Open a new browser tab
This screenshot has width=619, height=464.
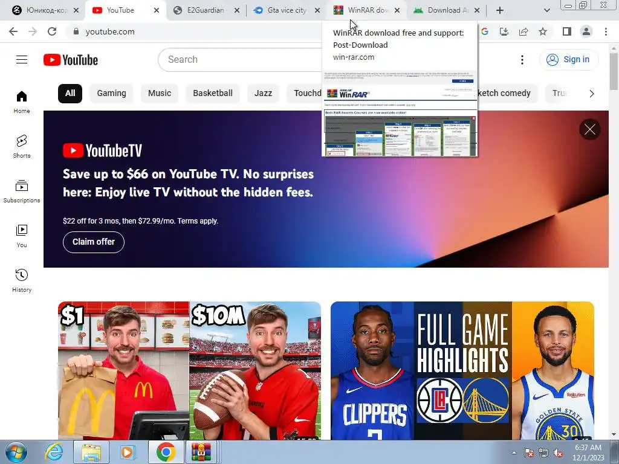(x=500, y=10)
